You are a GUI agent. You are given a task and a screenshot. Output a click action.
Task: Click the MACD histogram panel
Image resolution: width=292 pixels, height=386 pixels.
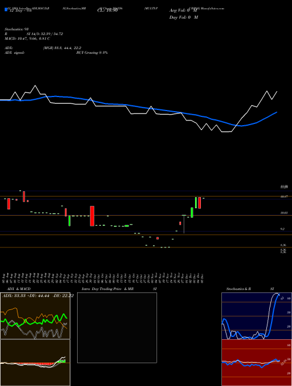click(35, 363)
